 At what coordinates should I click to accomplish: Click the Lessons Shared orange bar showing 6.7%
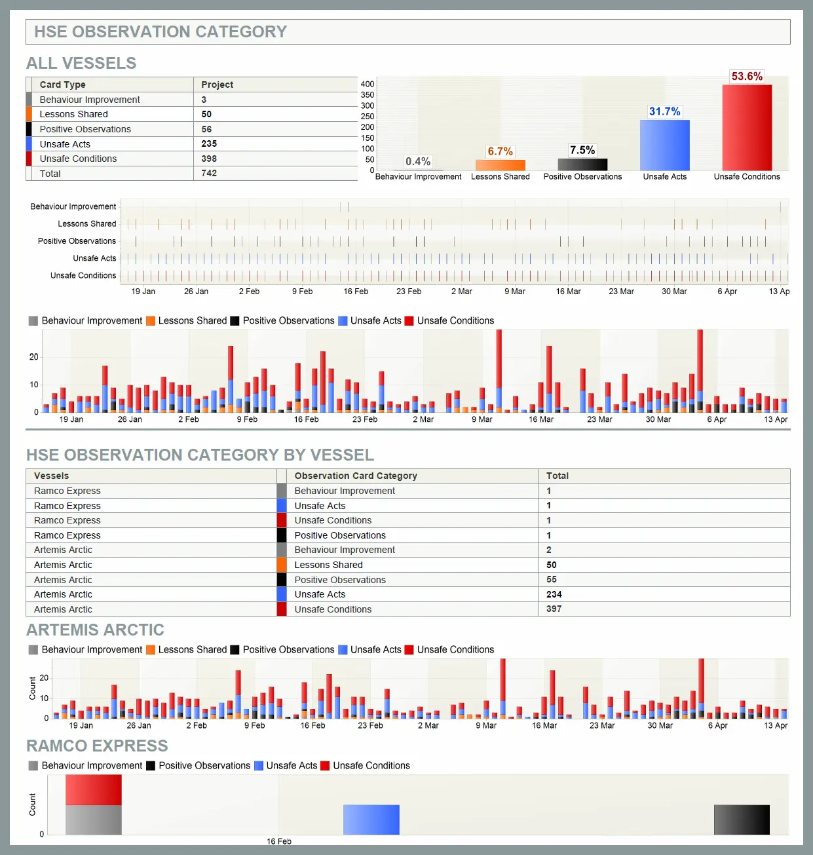501,165
